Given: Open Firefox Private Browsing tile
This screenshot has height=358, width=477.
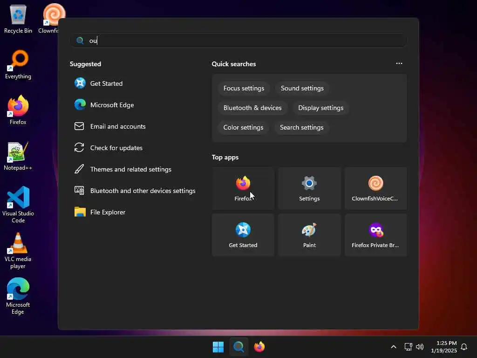Looking at the screenshot, I should 376,235.
